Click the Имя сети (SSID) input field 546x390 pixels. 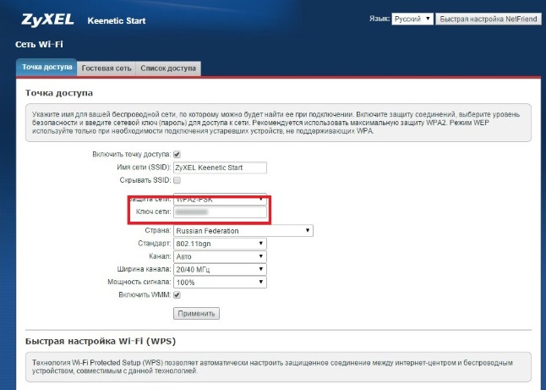coord(220,168)
